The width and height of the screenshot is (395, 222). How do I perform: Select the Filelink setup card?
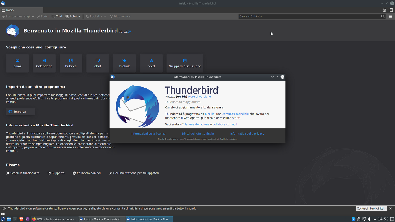[124, 63]
